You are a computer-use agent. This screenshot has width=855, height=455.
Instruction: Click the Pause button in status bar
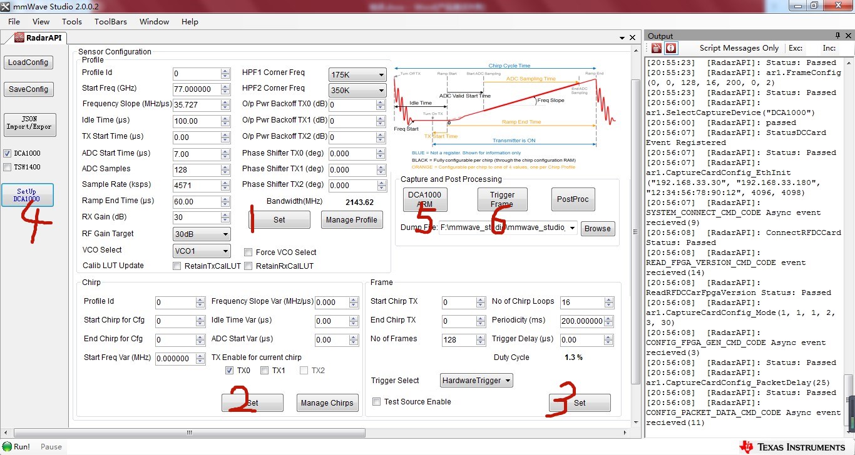pos(51,447)
